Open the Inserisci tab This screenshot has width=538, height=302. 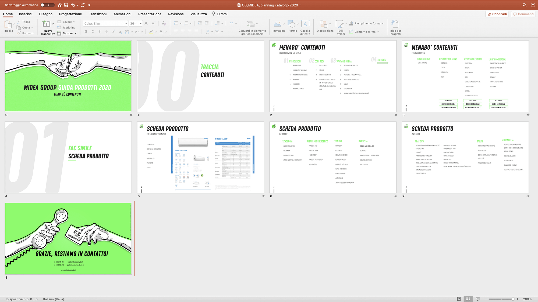click(x=26, y=14)
